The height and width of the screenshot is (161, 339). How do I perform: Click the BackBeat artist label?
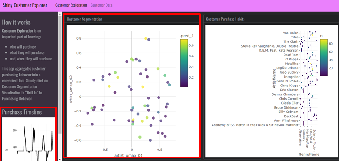291,116
